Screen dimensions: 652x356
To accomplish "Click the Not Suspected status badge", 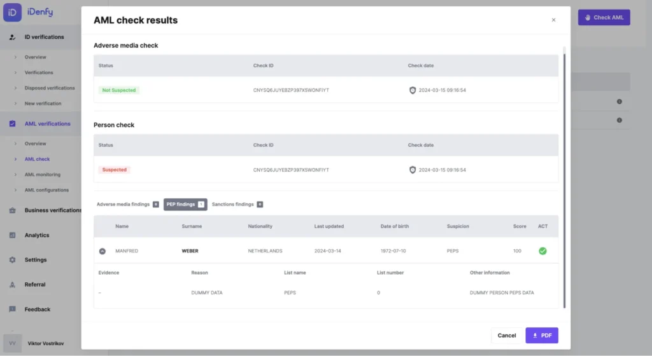I will click(x=119, y=90).
